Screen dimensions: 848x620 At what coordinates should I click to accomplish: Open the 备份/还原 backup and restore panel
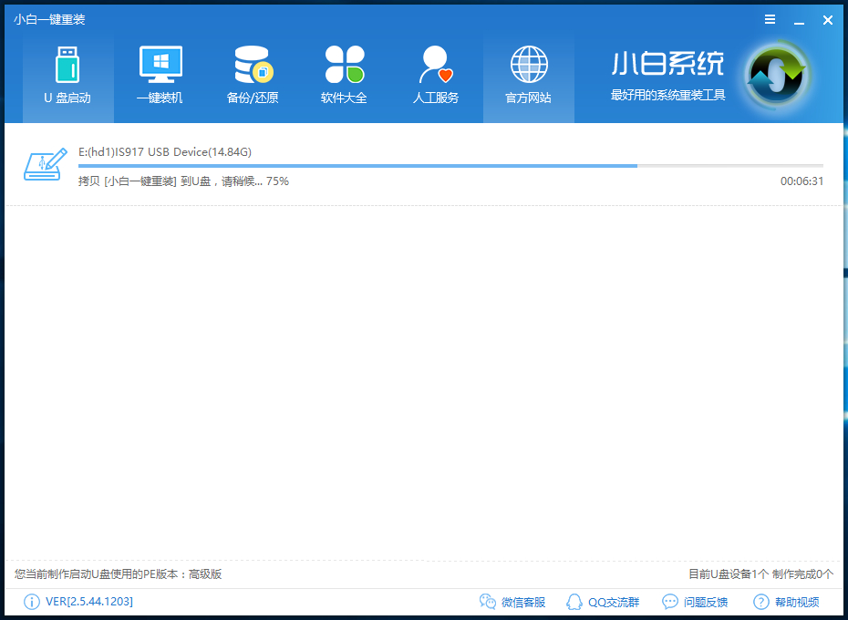(x=252, y=75)
